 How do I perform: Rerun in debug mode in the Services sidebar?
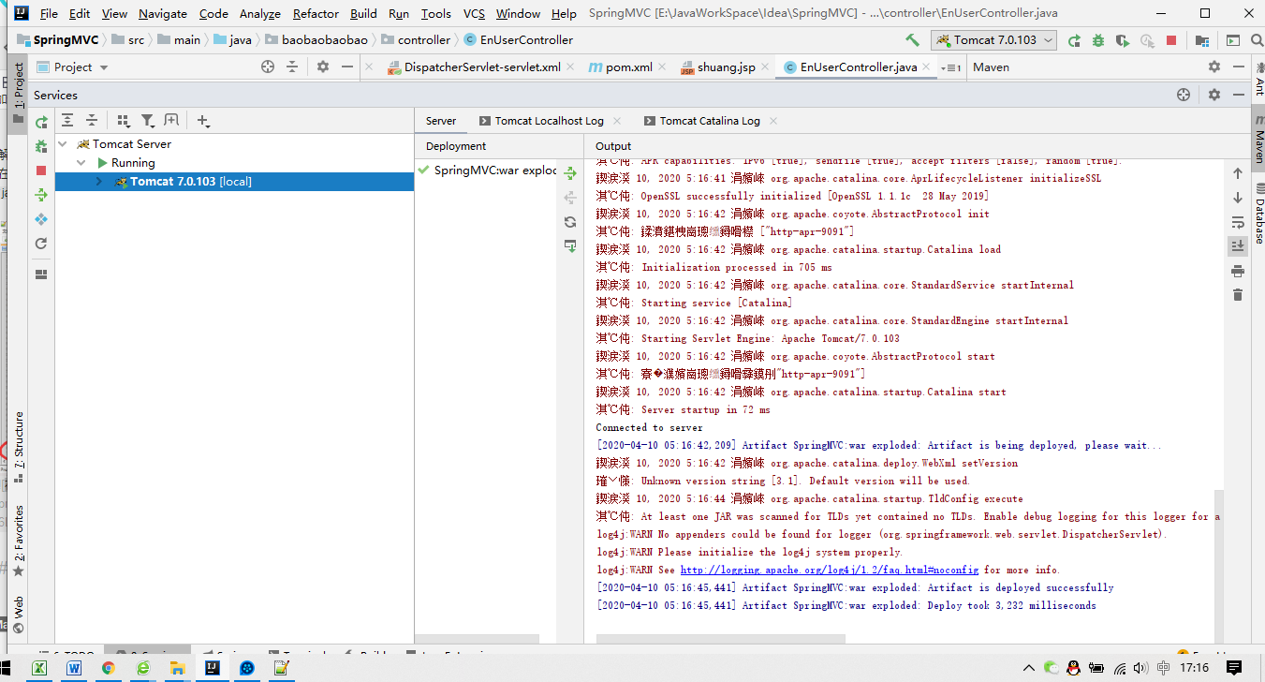[41, 147]
